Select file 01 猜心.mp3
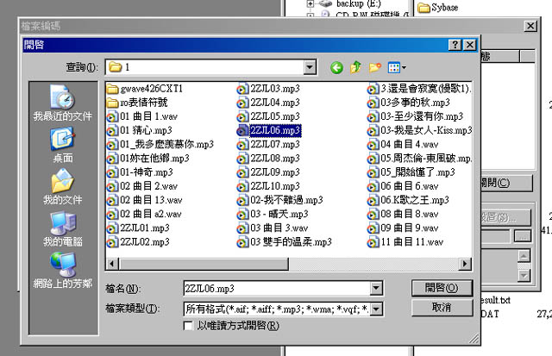Image resolution: width=552 pixels, height=356 pixels. (140, 130)
